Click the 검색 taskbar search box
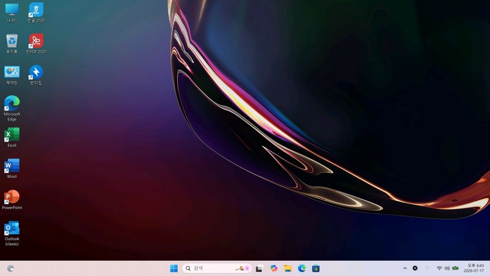490x276 pixels. (x=217, y=268)
